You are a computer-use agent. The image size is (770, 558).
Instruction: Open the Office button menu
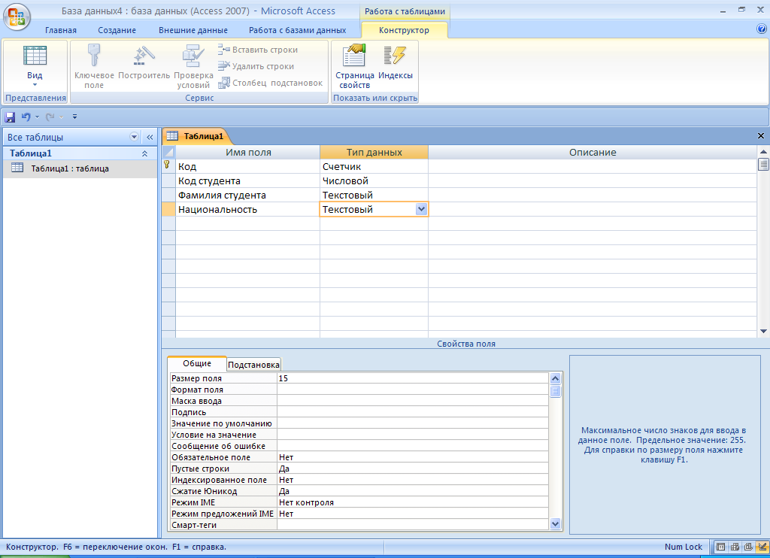point(17,17)
